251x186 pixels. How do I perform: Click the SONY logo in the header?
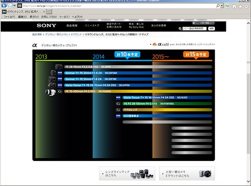(x=46, y=25)
